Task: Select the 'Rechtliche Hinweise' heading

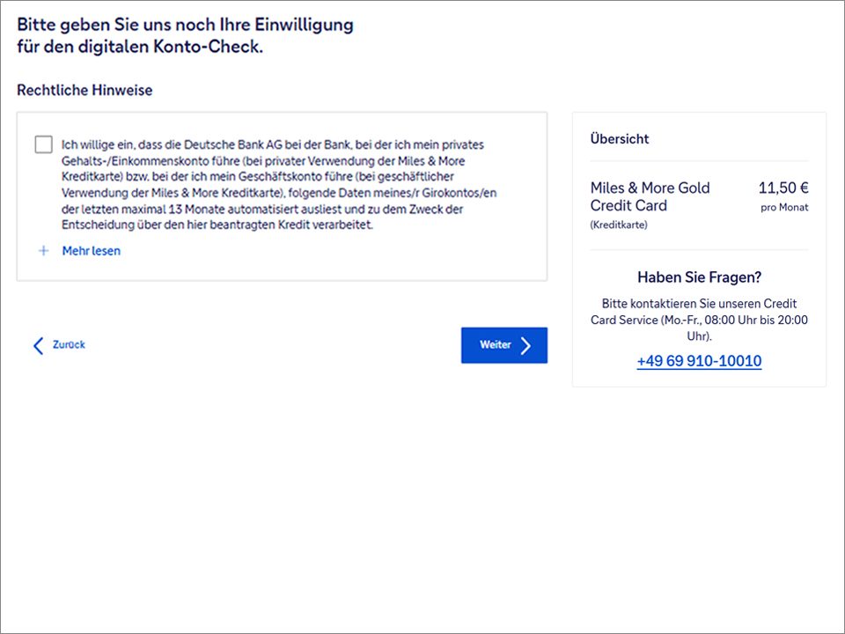Action: pyautogui.click(x=84, y=91)
